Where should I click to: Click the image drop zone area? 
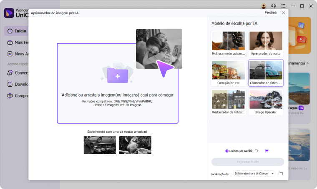pyautogui.click(x=118, y=83)
